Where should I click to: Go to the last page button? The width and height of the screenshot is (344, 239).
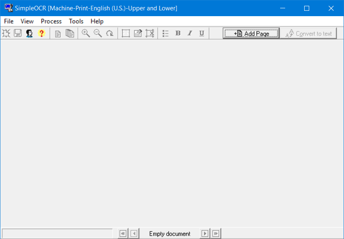216,234
